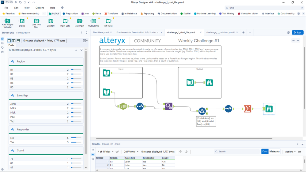
Task: Switch to single pane view layout
Action: (x=9, y=41)
